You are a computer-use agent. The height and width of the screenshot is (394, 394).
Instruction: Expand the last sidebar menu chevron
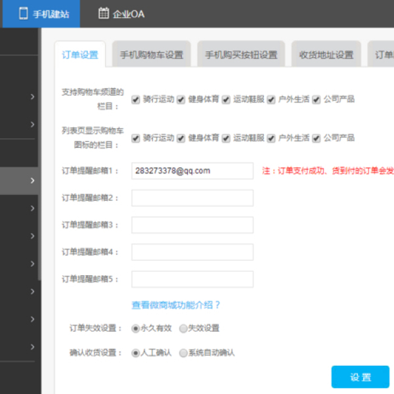click(x=32, y=346)
